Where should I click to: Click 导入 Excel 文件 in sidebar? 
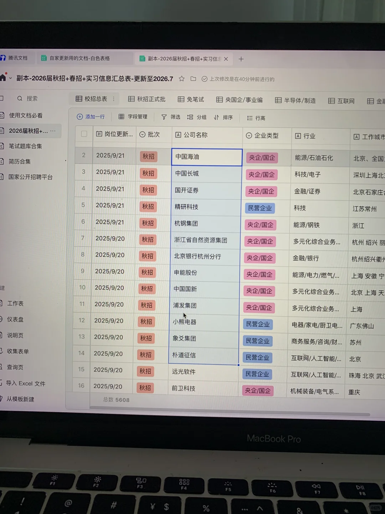(x=25, y=383)
